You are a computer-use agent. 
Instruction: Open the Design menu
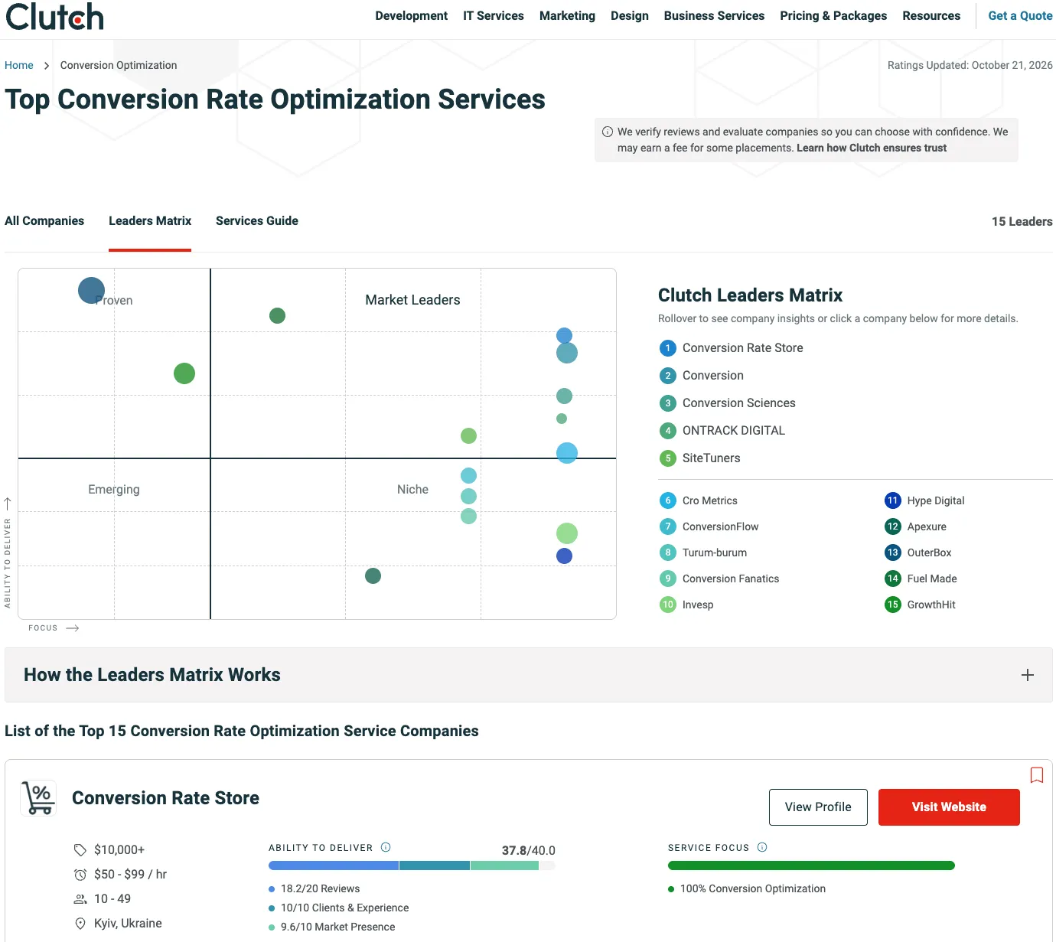(630, 15)
